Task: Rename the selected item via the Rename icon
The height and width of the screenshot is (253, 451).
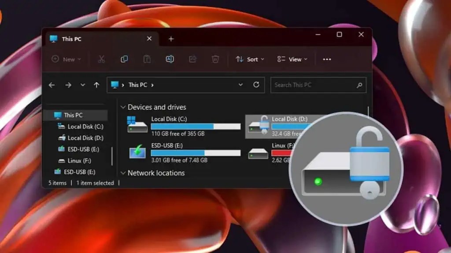Action: pos(170,59)
